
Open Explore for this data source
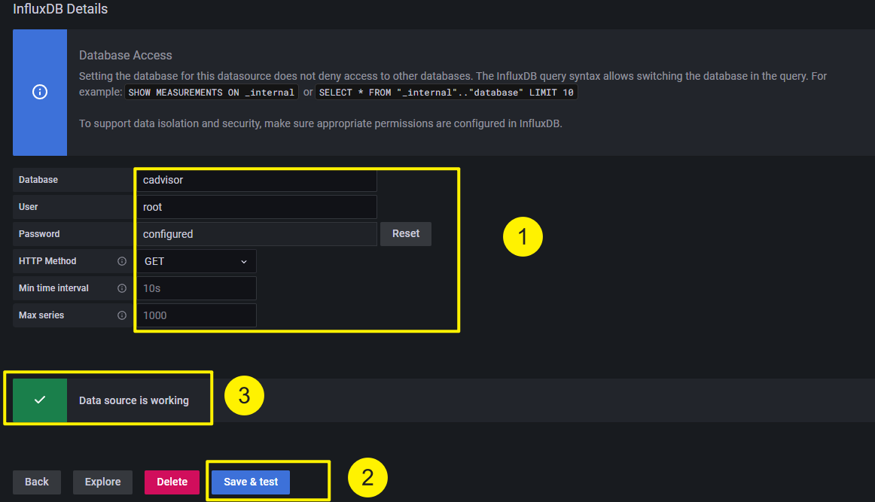tap(102, 482)
